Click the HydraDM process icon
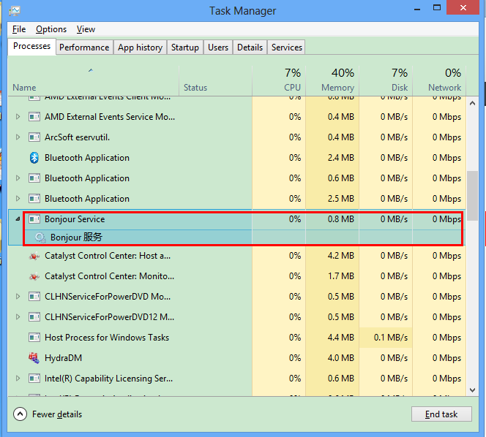486x437 pixels. (x=34, y=358)
